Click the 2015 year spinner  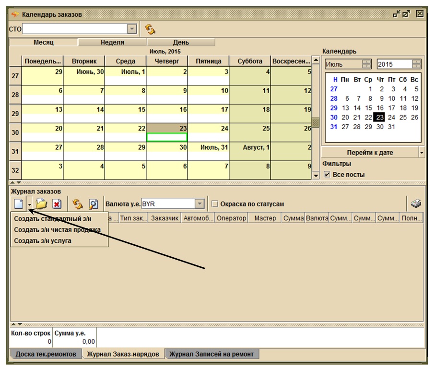[416, 64]
